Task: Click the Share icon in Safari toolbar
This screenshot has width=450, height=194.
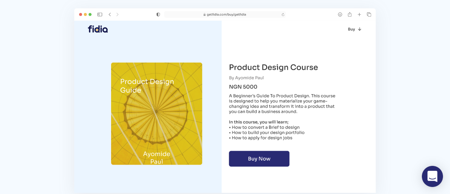Action: tap(350, 14)
